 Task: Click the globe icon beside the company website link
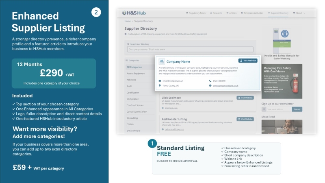tap(210, 85)
